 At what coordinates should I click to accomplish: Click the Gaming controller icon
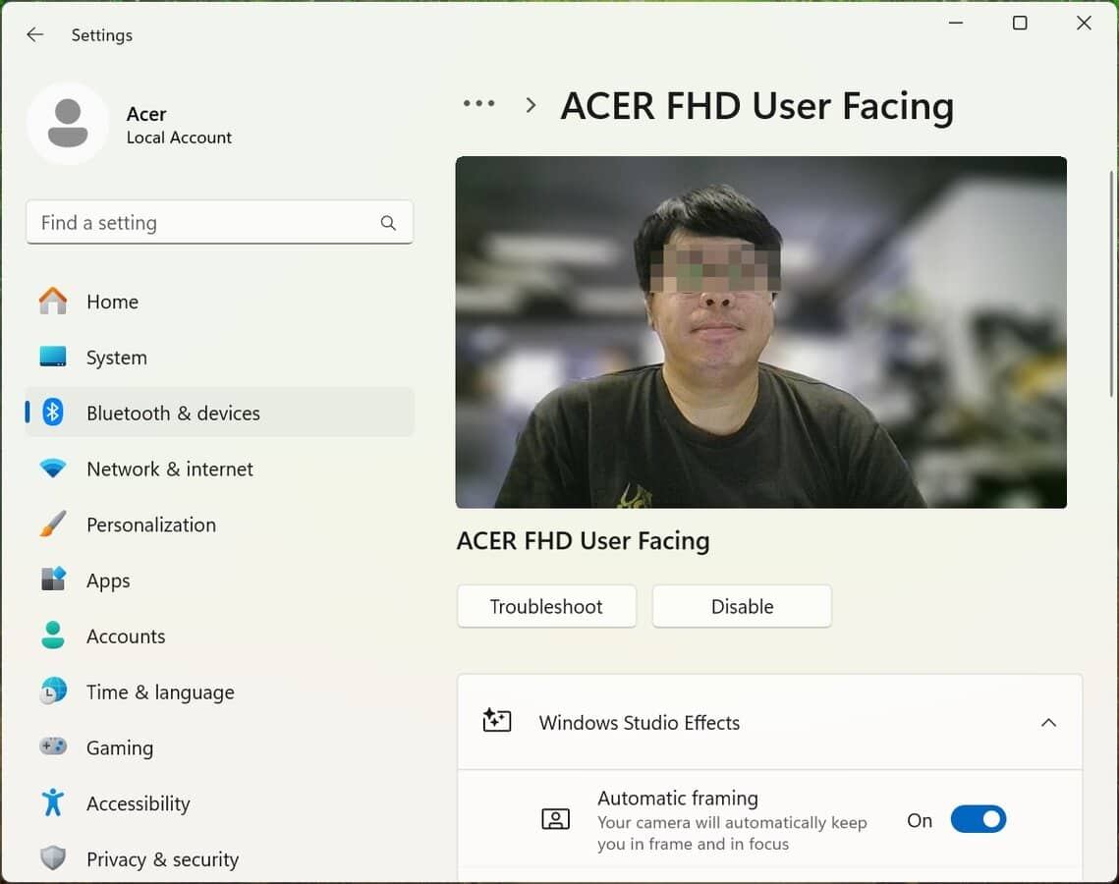(x=53, y=747)
